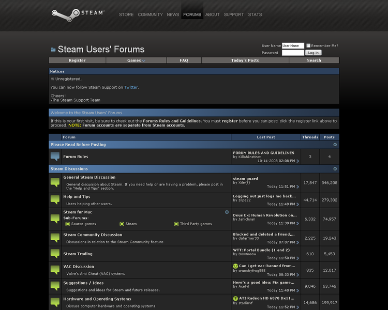388x310 pixels.
Task: Click the question mark icon on ATI Radeon thread
Action: coord(235,299)
